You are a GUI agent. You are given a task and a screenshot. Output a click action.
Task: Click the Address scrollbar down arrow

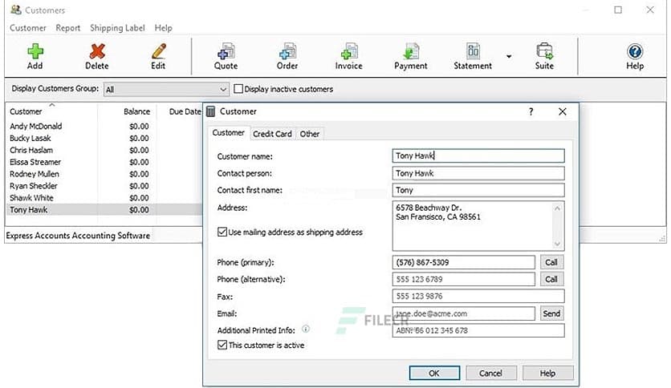point(557,244)
